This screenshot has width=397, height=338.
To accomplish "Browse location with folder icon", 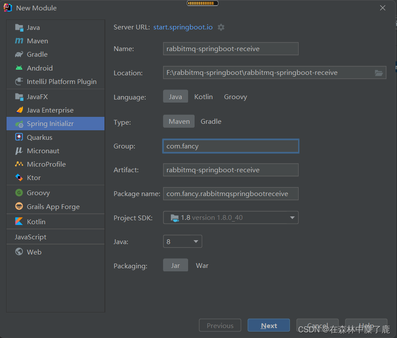I will [x=379, y=73].
